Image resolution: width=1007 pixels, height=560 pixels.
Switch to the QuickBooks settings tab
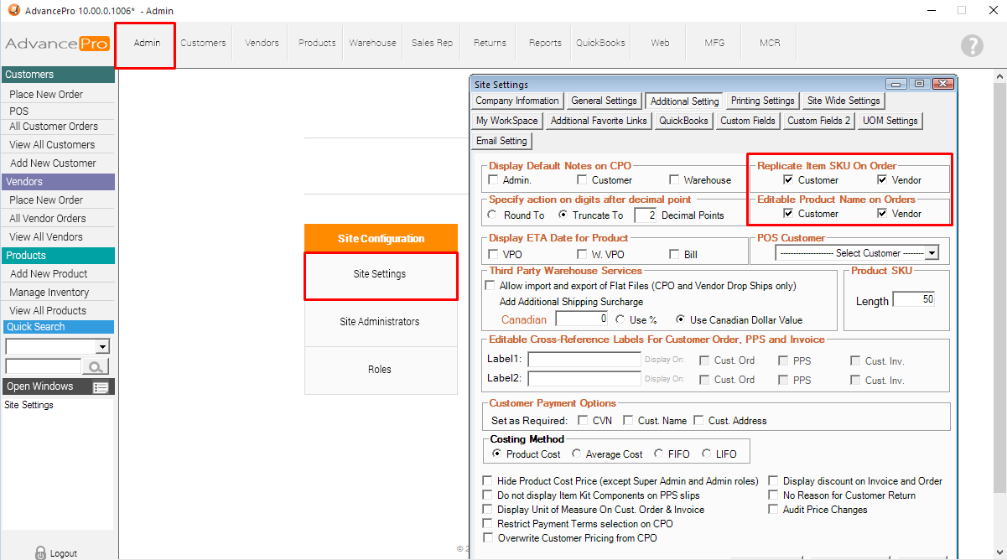[683, 121]
